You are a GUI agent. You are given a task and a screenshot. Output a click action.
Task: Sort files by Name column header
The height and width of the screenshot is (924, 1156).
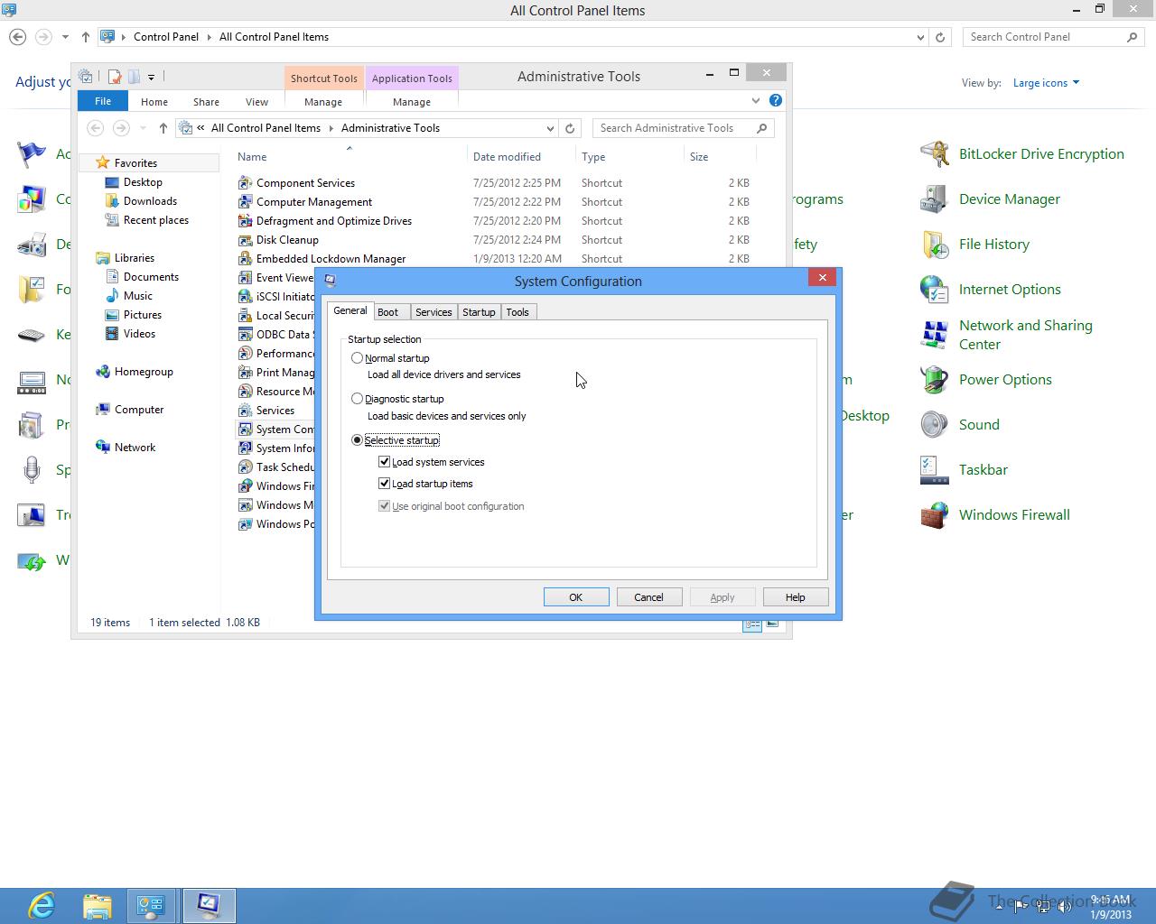point(252,157)
